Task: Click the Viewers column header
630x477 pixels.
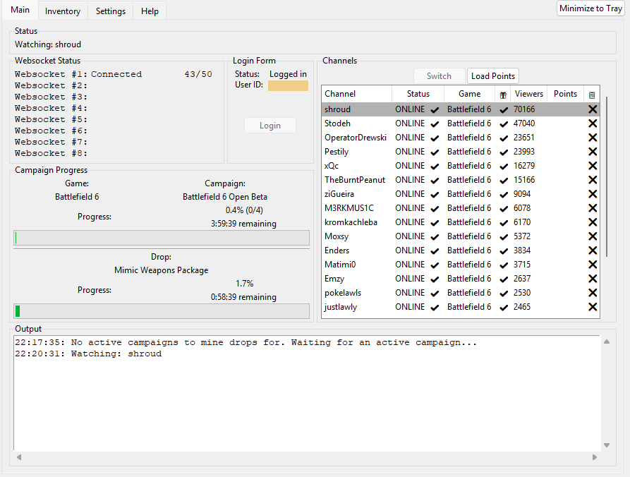Action: [x=528, y=94]
